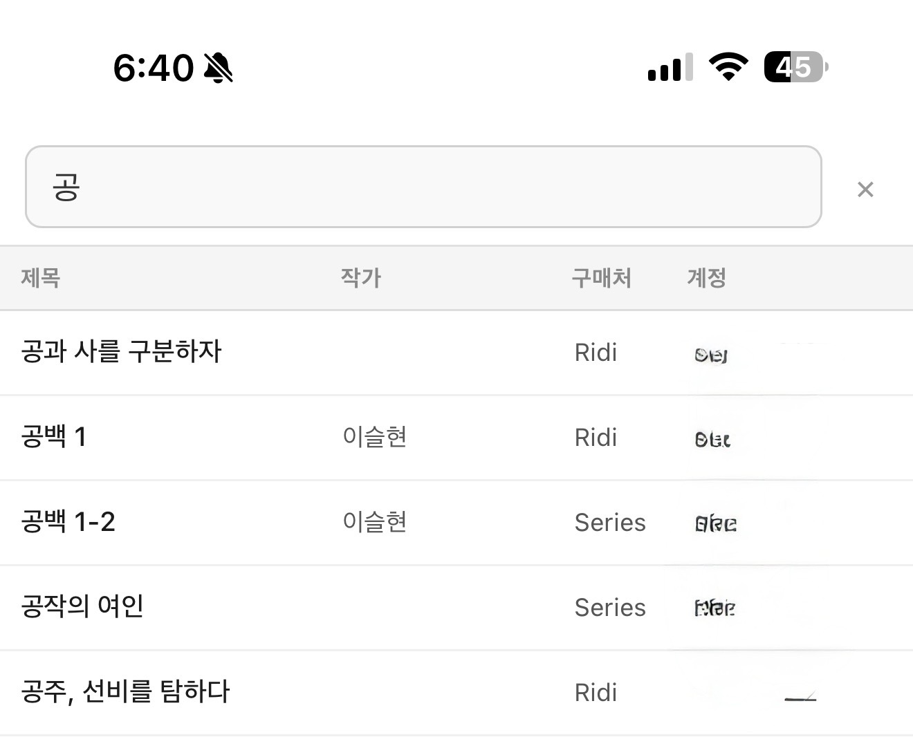Click Series store in 공작의 여인 row
This screenshot has height=737, width=913.
point(609,608)
